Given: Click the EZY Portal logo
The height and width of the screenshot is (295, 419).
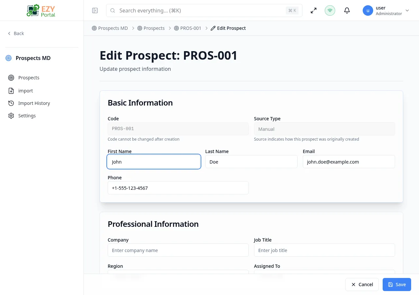Looking at the screenshot, I should click(x=41, y=10).
